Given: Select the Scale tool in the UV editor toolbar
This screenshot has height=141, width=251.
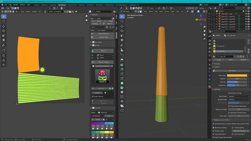Looking at the screenshot, I should (x=4, y=36).
